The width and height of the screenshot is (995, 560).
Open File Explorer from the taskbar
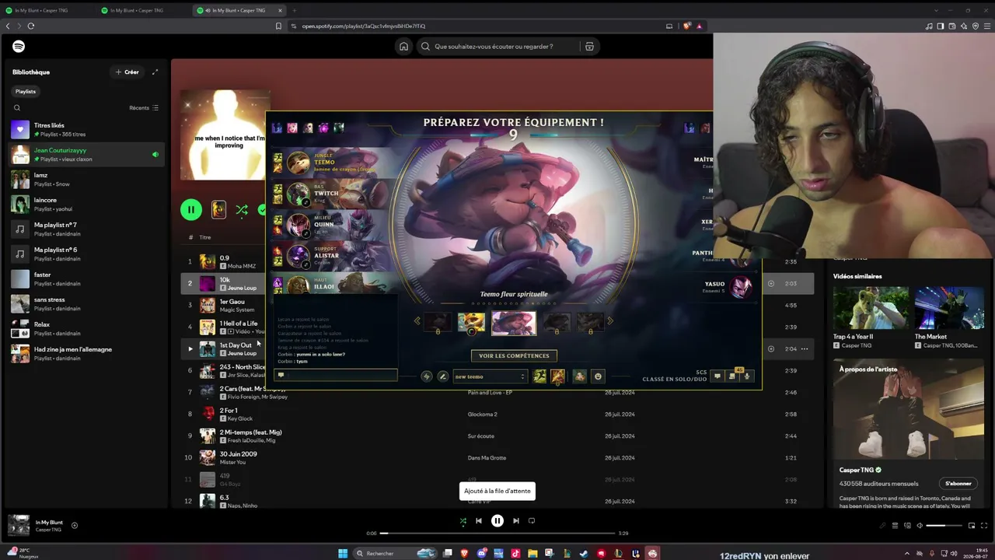(532, 554)
